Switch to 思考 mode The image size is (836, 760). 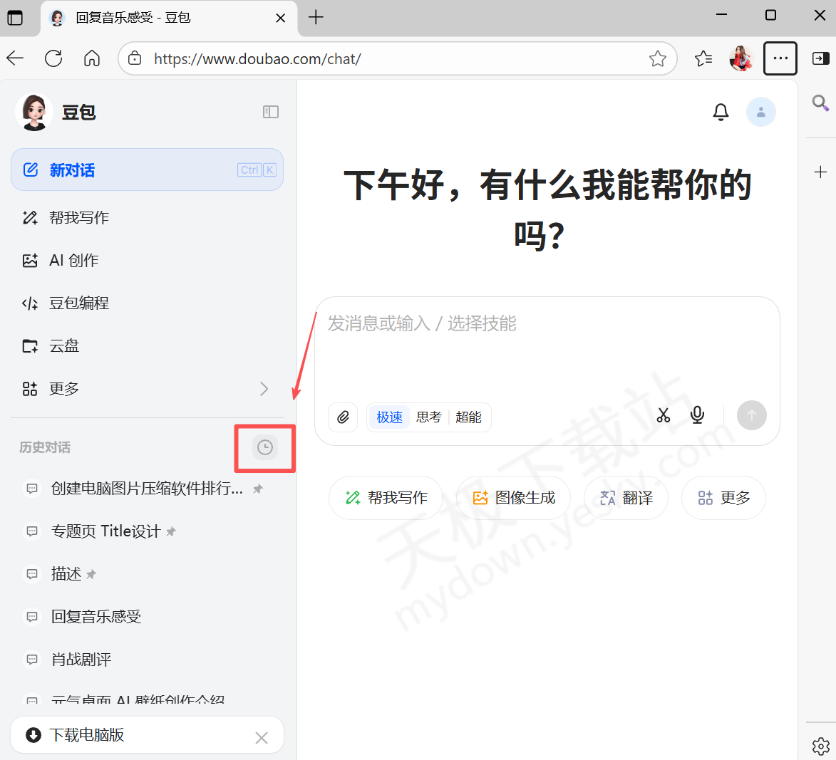click(428, 417)
